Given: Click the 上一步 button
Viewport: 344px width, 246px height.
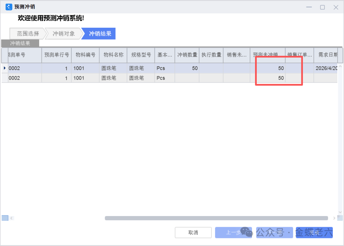Looking at the screenshot, I should (x=233, y=233).
